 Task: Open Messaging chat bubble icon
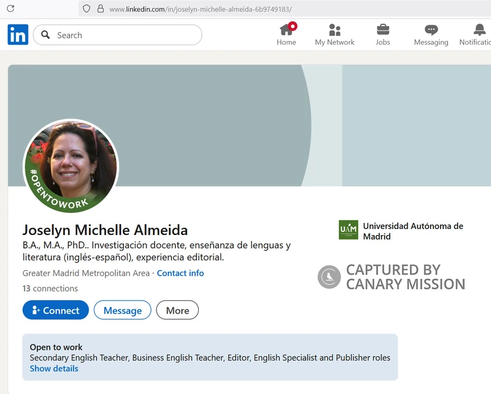431,29
